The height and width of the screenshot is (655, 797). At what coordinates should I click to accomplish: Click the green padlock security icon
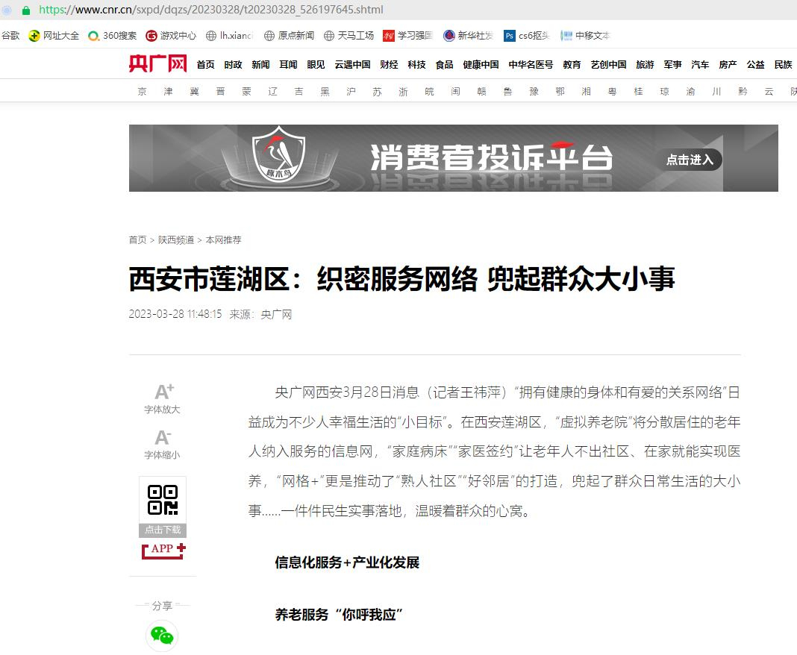tap(26, 10)
